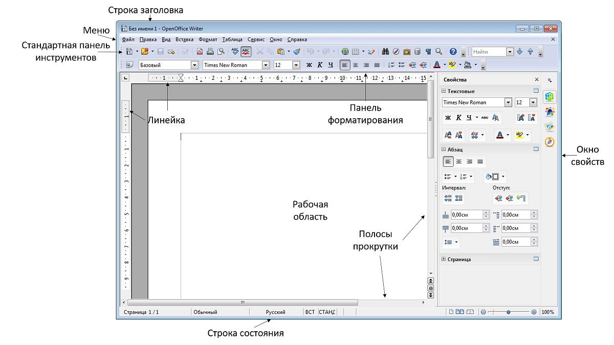Open the paragraph style Базовый dropdown
The width and height of the screenshot is (614, 345).
pos(194,65)
